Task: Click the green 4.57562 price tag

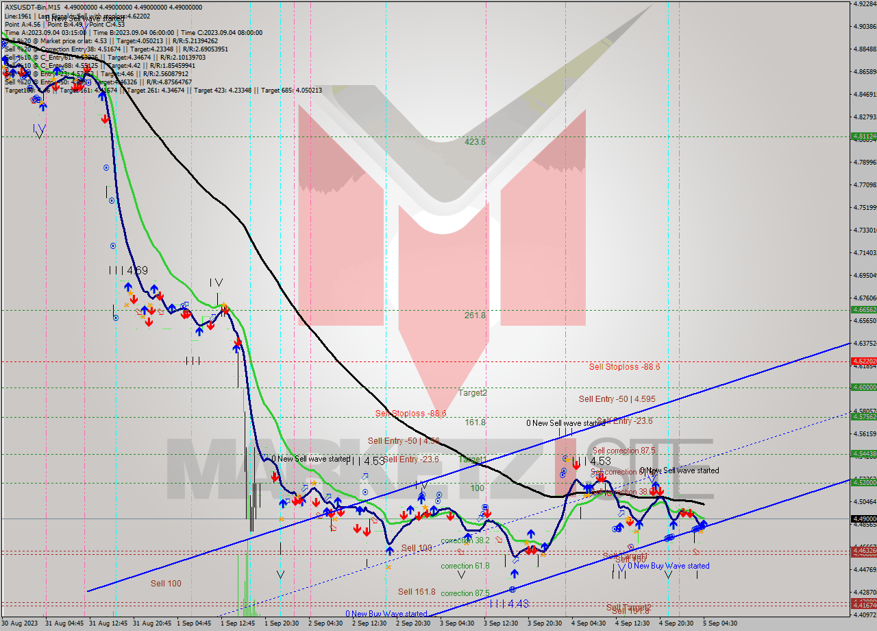Action: [x=863, y=417]
